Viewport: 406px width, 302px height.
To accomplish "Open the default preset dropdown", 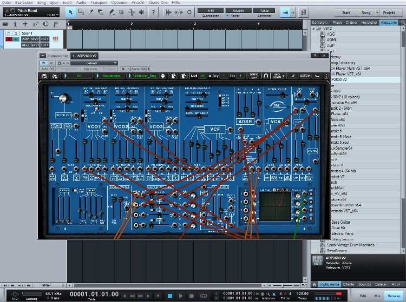I will coord(94,63).
